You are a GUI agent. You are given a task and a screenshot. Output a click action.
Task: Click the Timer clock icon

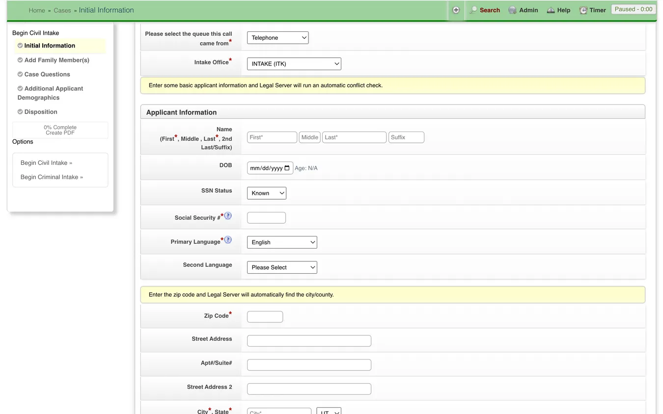click(583, 10)
